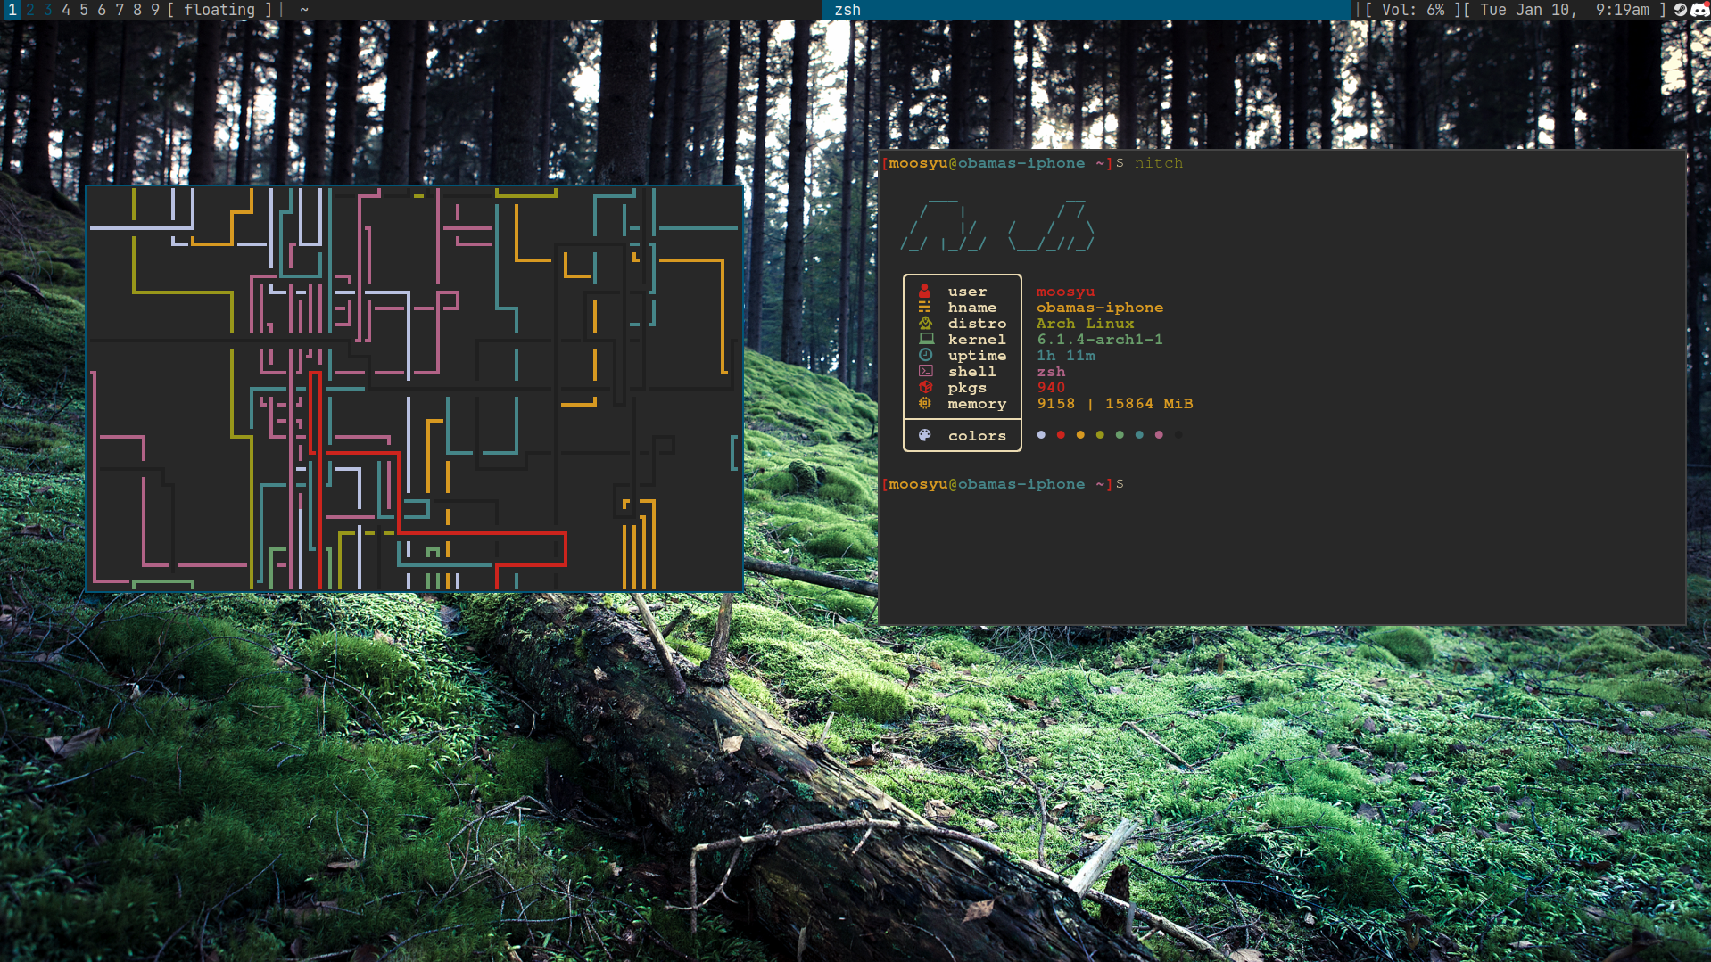1711x962 pixels.
Task: Click the olive color dot
Action: [1100, 435]
